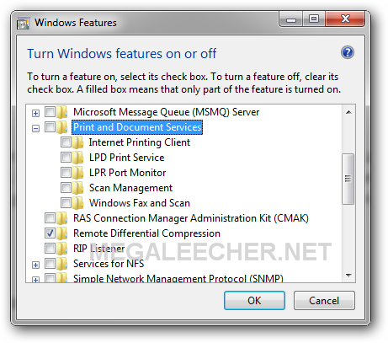Viewport: 388px width, 343px height.
Task: Select RAS Connection Manager Administration Kit label
Action: click(191, 218)
